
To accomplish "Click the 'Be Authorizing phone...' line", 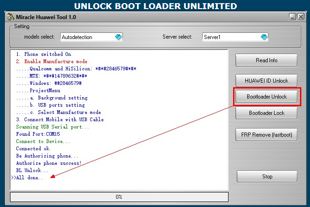I will pyautogui.click(x=47, y=156).
